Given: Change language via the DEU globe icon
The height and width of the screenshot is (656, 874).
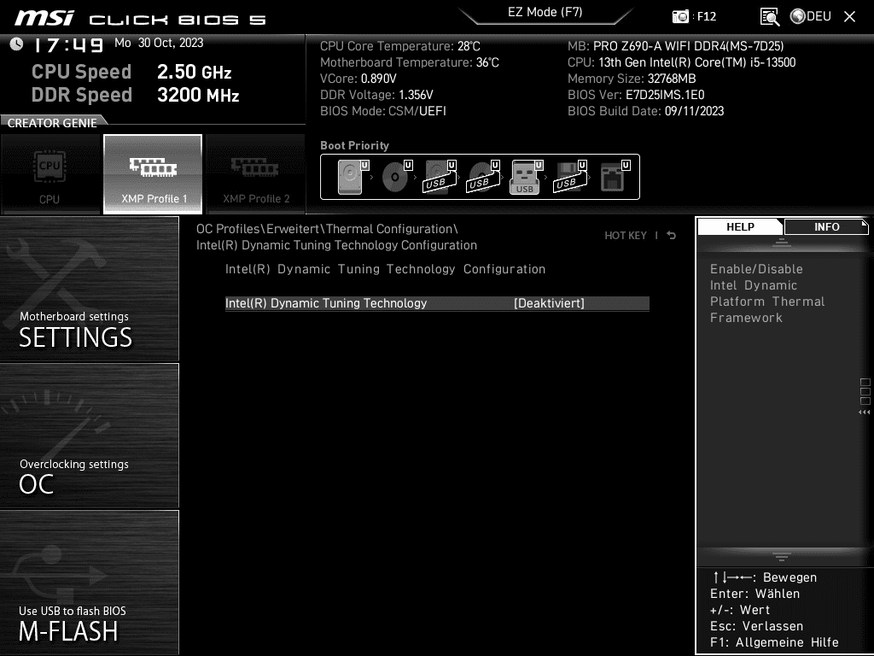Looking at the screenshot, I should (811, 16).
